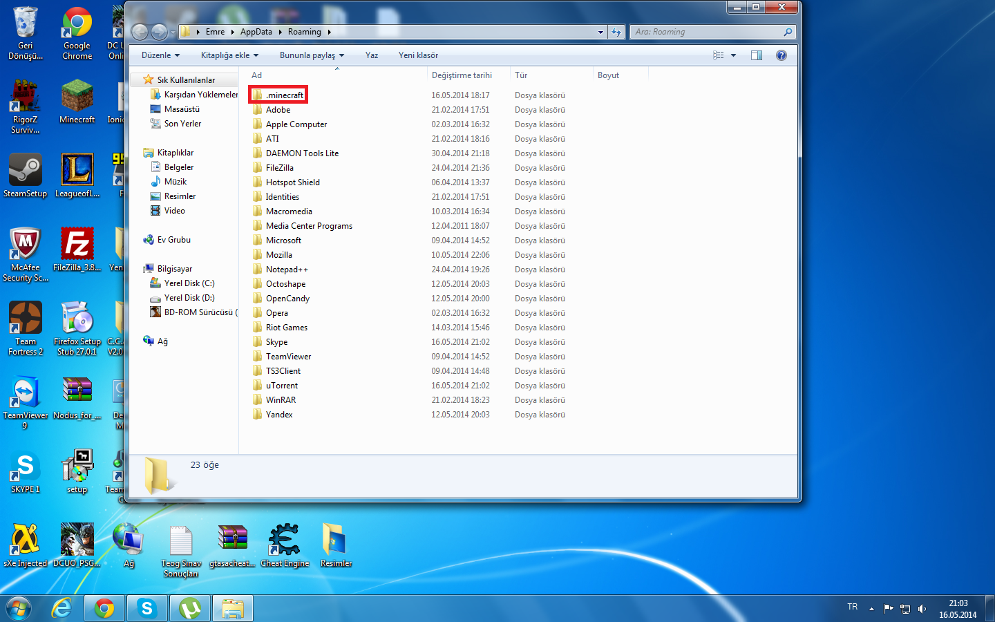Screen dimensions: 995x622
Task: Open view options dropdown arrow
Action: (734, 55)
